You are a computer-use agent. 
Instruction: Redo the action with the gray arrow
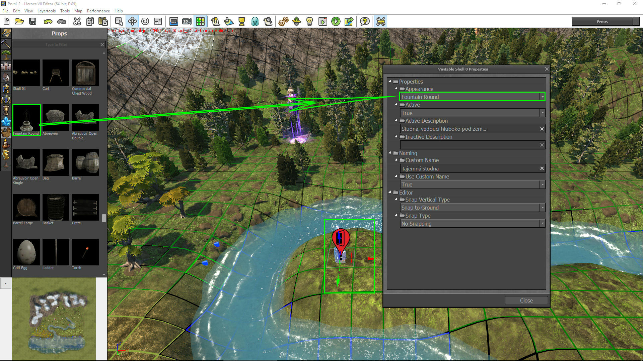tap(61, 22)
